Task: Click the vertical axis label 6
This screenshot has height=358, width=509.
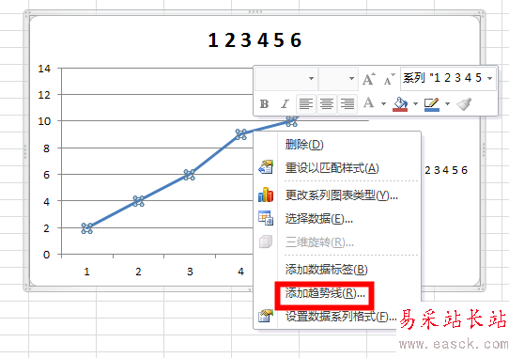Action: tap(46, 175)
